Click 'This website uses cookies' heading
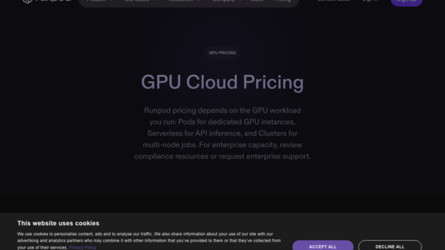This screenshot has height=250, width=445. pos(58,224)
